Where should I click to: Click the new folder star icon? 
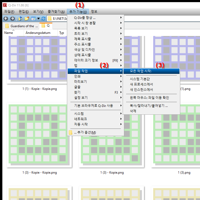(27, 19)
